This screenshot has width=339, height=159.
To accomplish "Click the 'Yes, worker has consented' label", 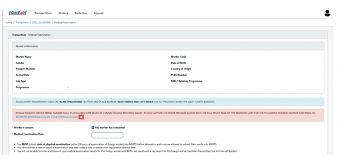I will pos(110,127).
